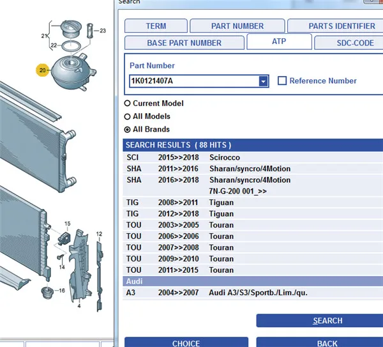The width and height of the screenshot is (383, 347).
Task: Click the seal ring labeled 22
Action: [71, 47]
